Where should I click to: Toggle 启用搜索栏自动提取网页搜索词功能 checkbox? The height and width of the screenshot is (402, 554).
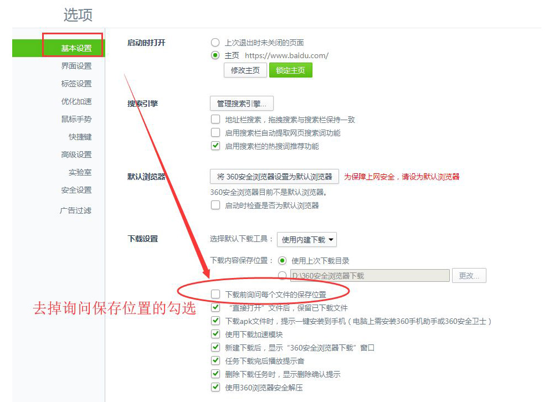pyautogui.click(x=216, y=133)
